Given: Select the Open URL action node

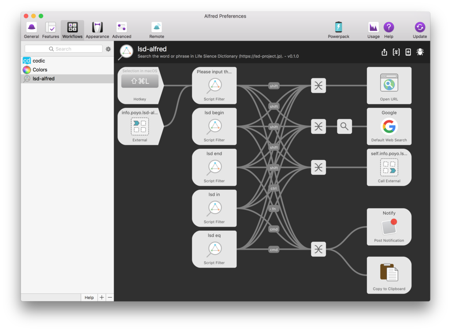Looking at the screenshot, I should click(389, 86).
